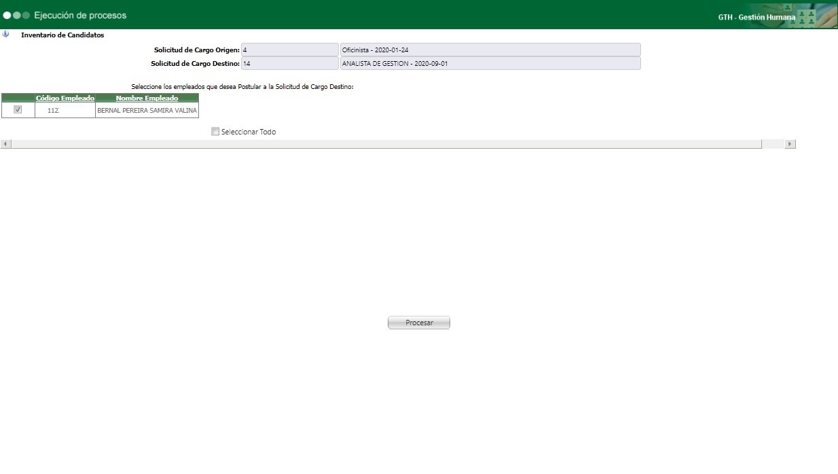Click the Inventario de Candidatos title
Viewport: 838px width, 474px height.
click(x=62, y=35)
